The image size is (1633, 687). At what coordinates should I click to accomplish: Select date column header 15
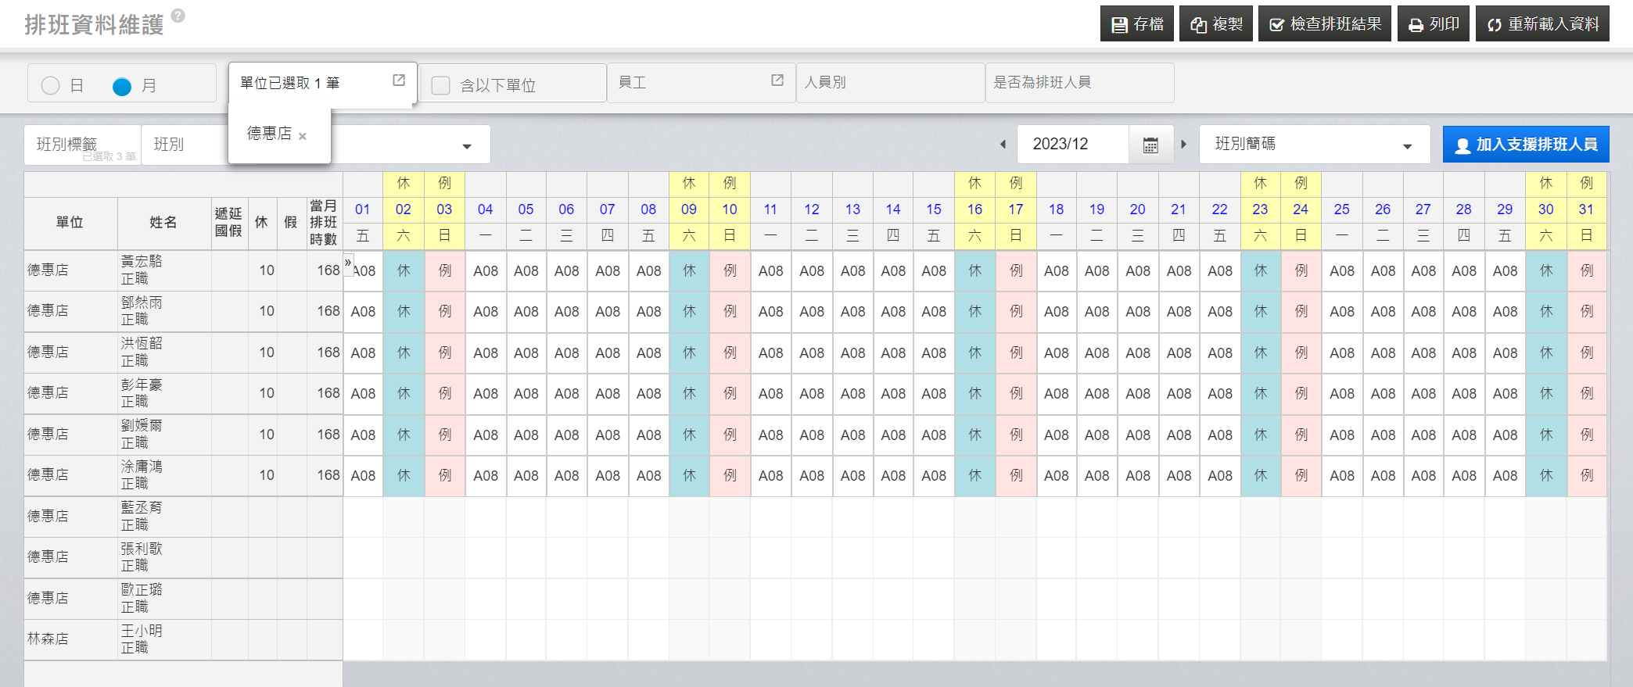pos(934,209)
